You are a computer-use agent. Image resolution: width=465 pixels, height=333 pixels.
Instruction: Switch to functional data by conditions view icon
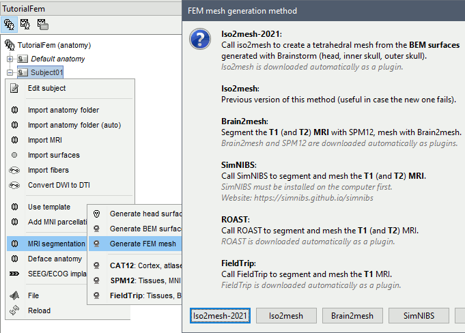[x=42, y=24]
